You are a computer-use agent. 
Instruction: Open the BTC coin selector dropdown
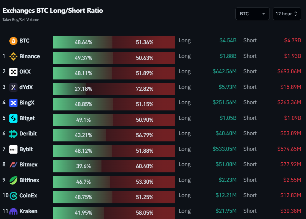252,13
